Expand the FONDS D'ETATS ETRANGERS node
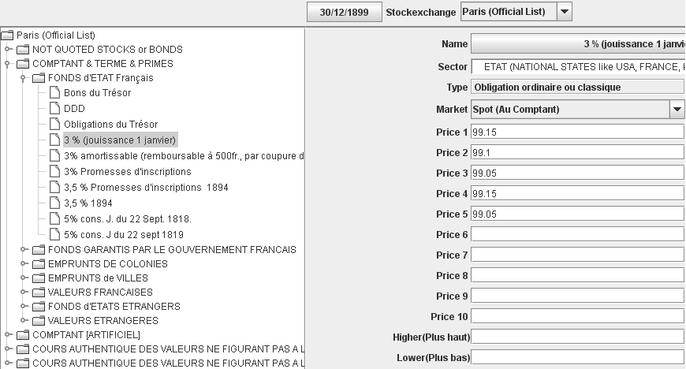Viewport: 686px width, 369px height. [24, 307]
